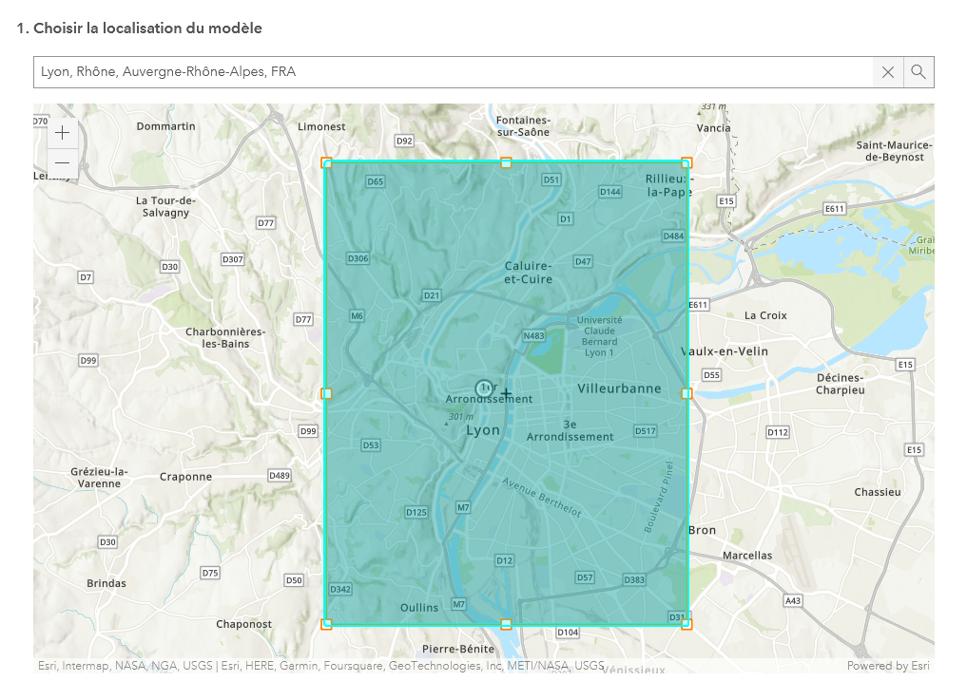Viewport: 967px width, 700px height.
Task: Click the Craponne label
Action: [185, 477]
